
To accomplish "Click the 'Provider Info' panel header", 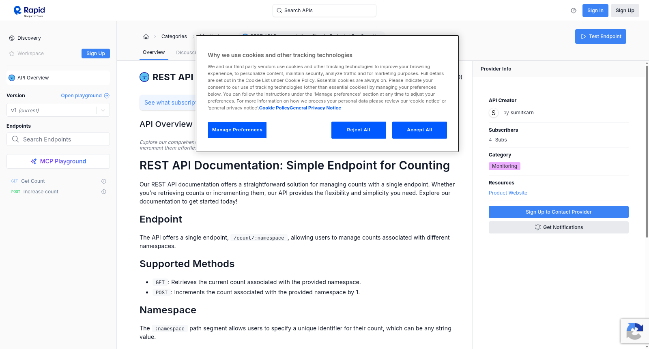I will click(496, 69).
